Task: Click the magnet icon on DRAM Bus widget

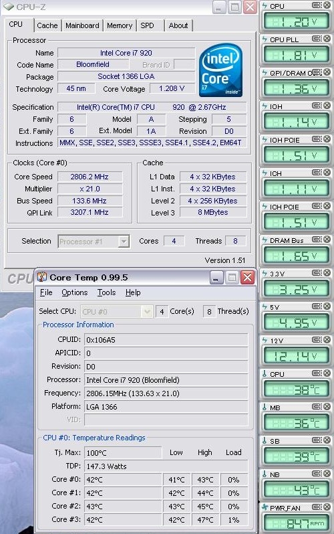Action: pos(317,240)
